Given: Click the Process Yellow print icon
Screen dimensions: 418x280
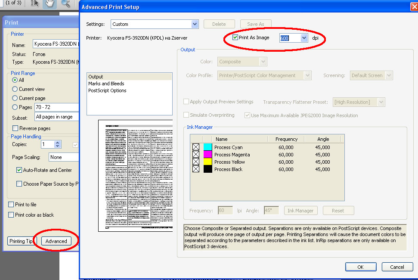Looking at the screenshot, I should 196,162.
